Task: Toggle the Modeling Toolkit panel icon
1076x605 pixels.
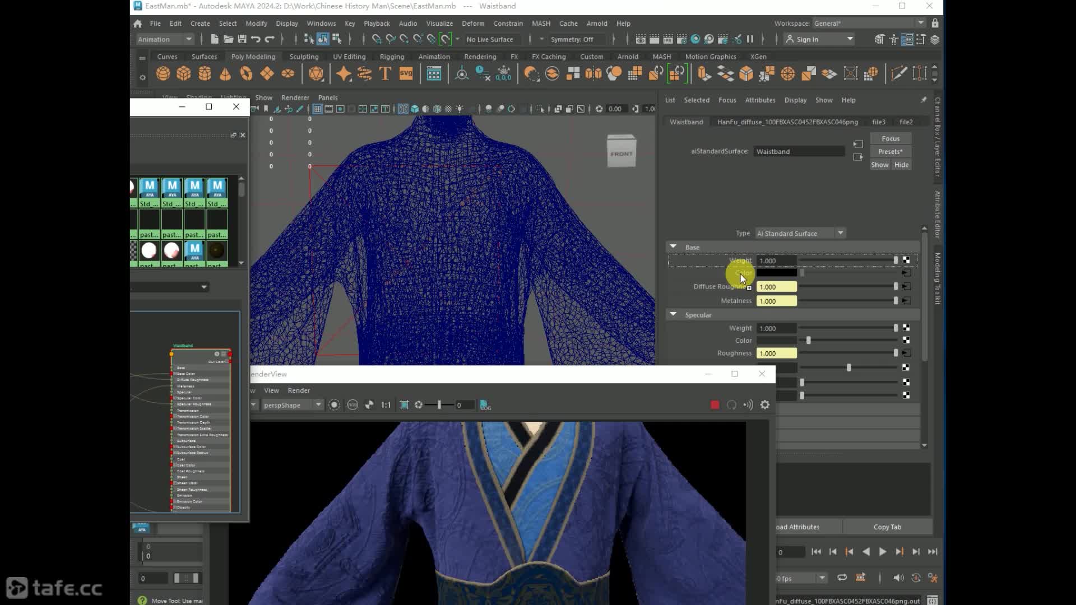Action: [x=879, y=39]
